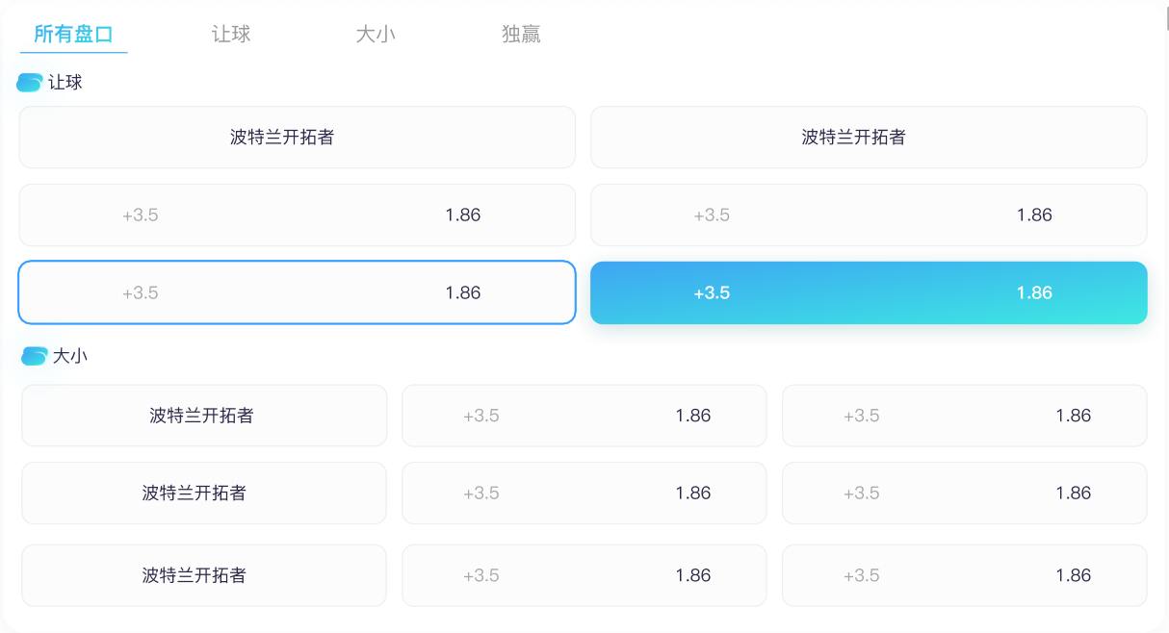Select third-row 波特兰开拓者 cell under 大小

point(204,575)
